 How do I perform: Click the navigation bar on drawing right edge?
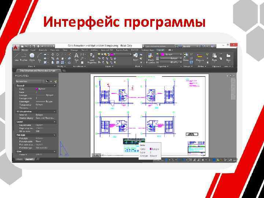coord(233,88)
